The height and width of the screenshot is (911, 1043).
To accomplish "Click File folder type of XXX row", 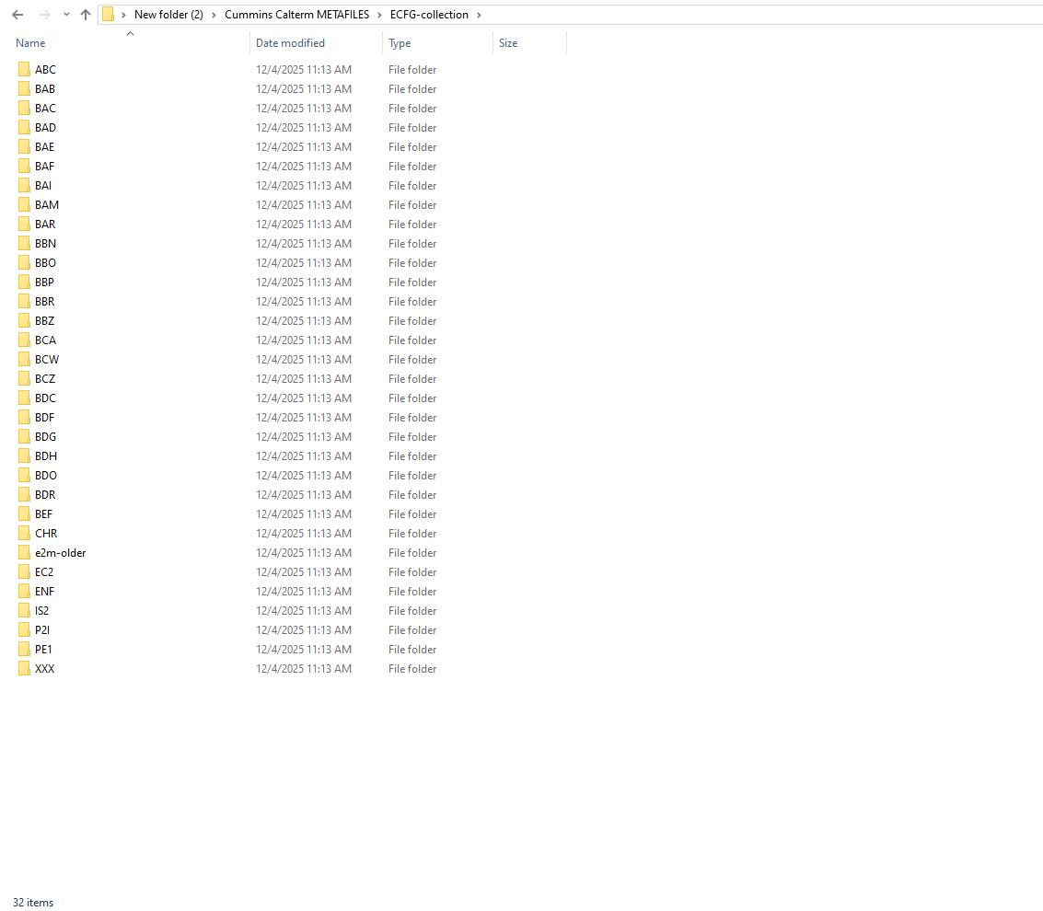I will 412,668.
